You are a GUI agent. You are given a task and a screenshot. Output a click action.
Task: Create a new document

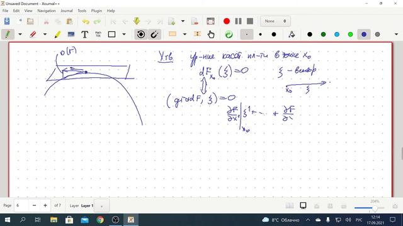tap(20, 21)
